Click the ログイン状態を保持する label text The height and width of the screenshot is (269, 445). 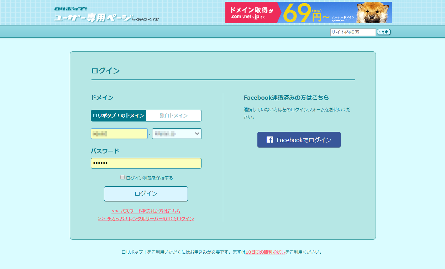150,178
